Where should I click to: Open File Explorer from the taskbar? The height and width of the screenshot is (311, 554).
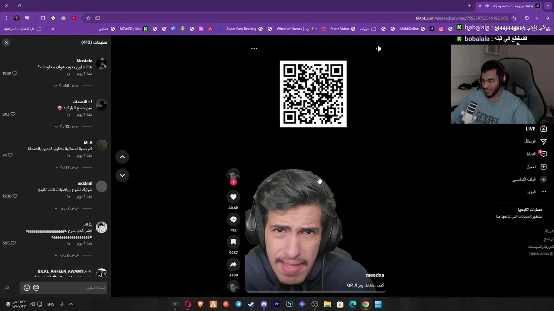pos(328,304)
